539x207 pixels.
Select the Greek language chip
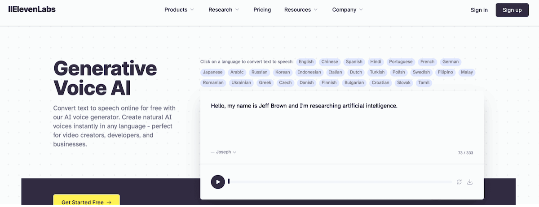pos(265,82)
